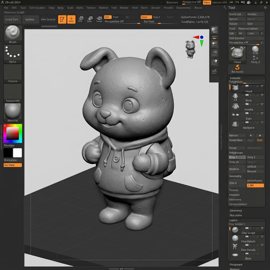The image size is (270, 270).
Task: Click the orange Iso View button on the left
Action: pos(13,165)
